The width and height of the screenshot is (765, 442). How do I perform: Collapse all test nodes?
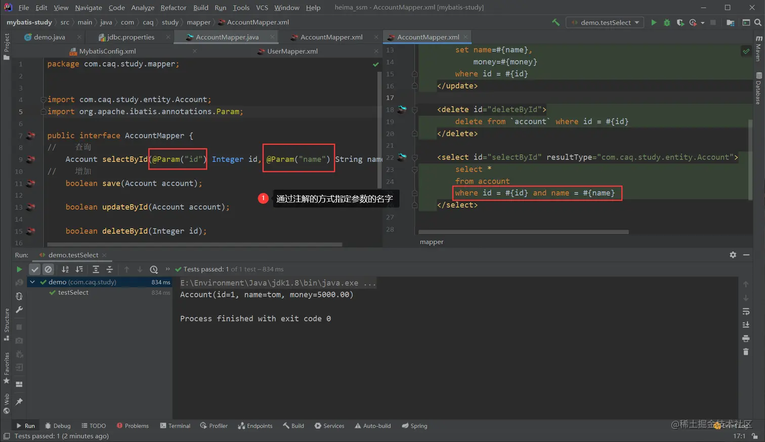109,269
